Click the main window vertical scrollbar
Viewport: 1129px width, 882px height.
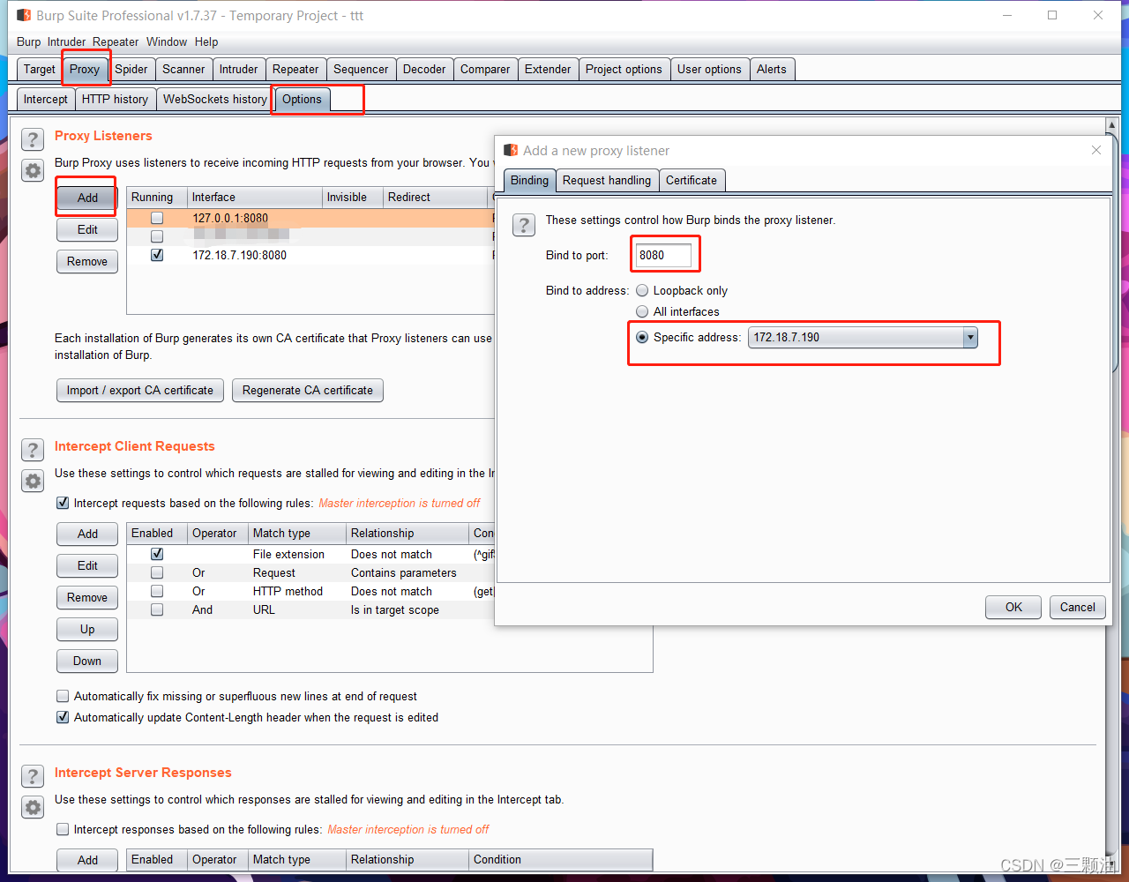(x=1111, y=494)
